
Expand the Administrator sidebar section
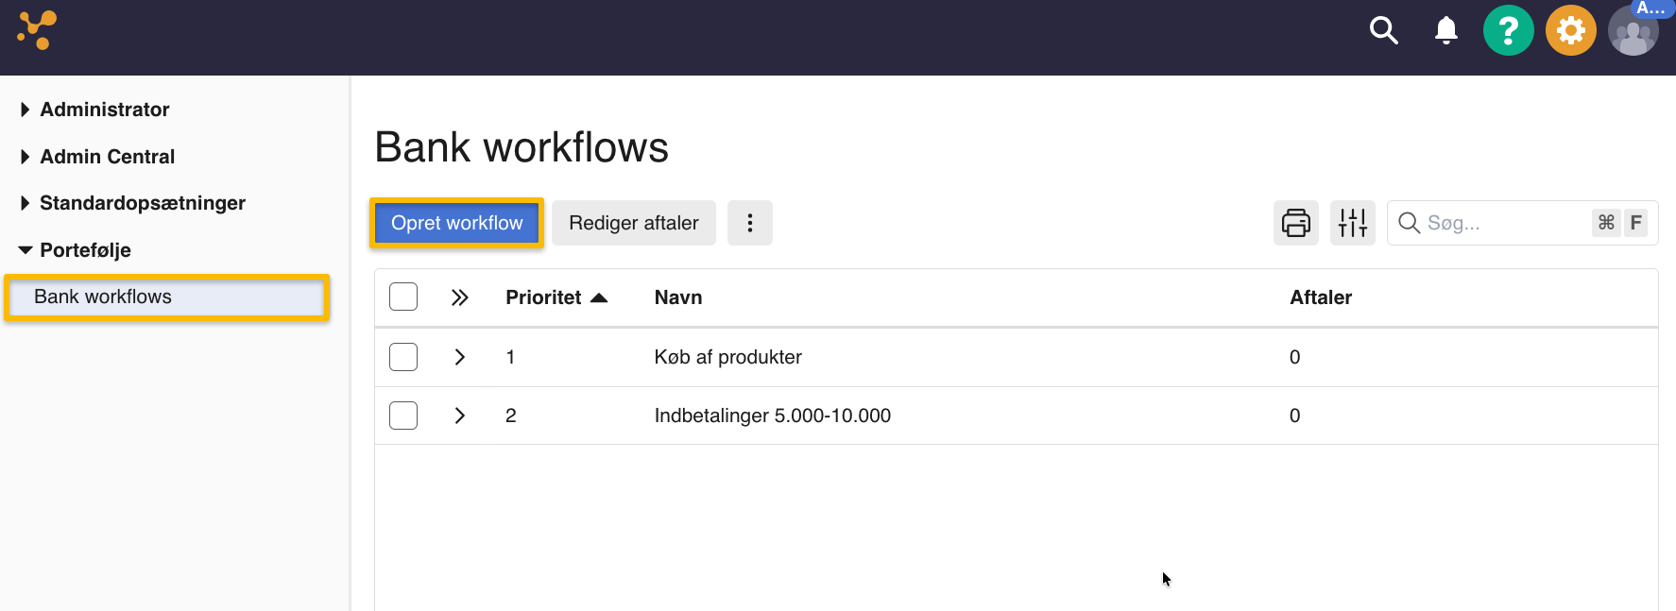click(104, 110)
